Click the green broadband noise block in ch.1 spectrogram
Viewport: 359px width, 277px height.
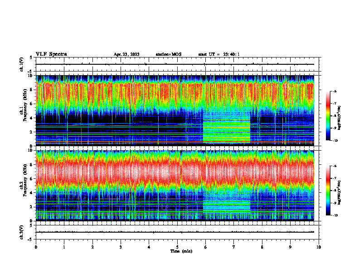pos(227,127)
